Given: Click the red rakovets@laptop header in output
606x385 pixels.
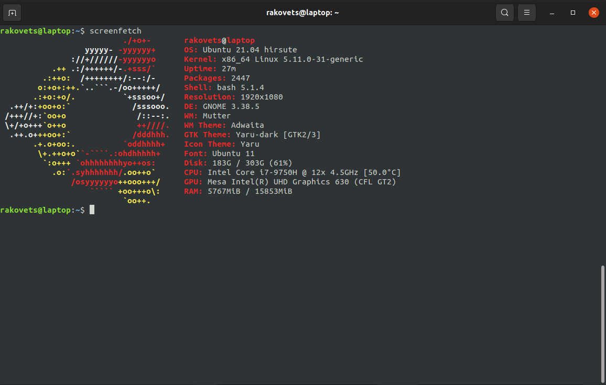Looking at the screenshot, I should pyautogui.click(x=220, y=40).
